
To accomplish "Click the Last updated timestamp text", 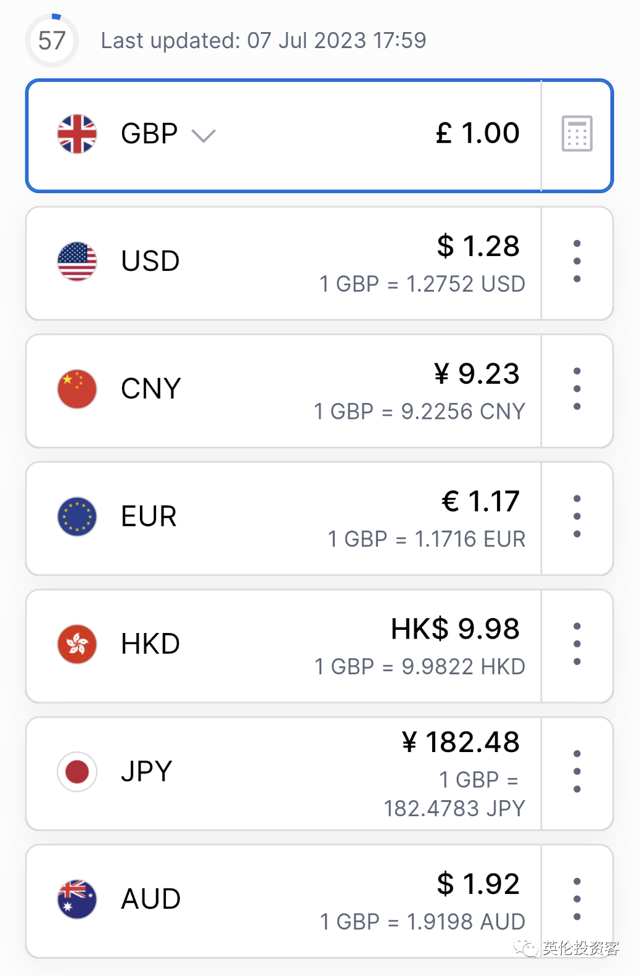I will pyautogui.click(x=263, y=41).
